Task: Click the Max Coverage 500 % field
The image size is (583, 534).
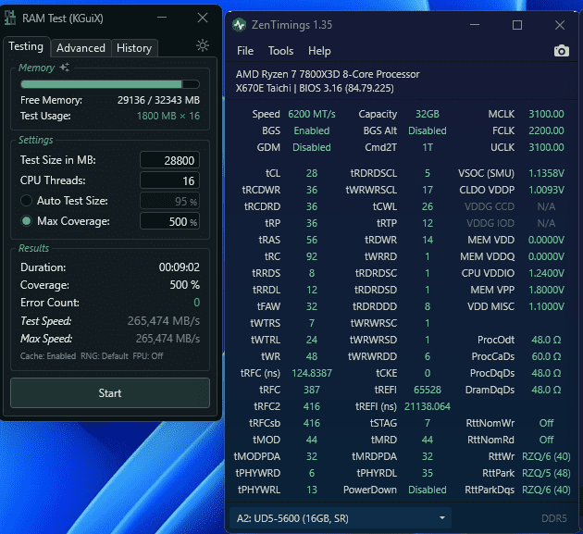Action: click(169, 221)
